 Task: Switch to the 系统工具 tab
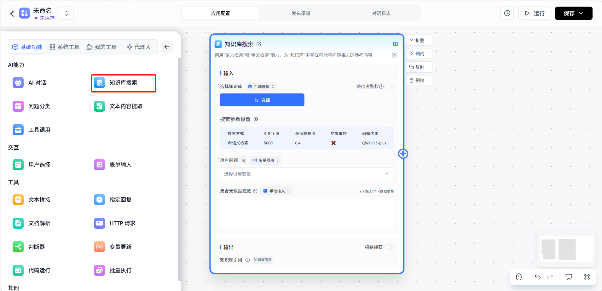65,47
